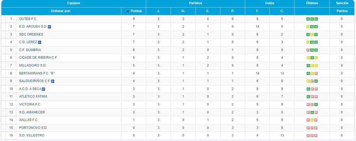Image resolution: width=356 pixels, height=141 pixels.
Task: Click the blue P icon beside SALGUEIRIÑOS C.F.
Action: [x=53, y=81]
